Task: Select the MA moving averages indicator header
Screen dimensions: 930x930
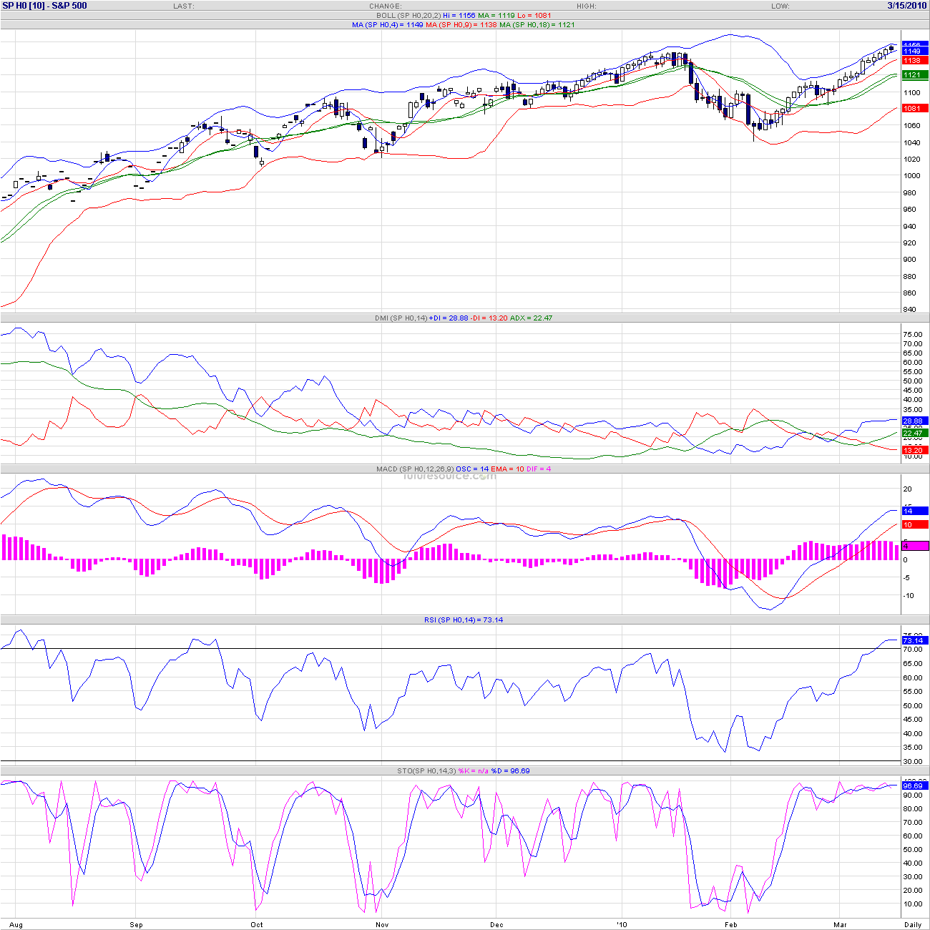Action: (x=463, y=24)
